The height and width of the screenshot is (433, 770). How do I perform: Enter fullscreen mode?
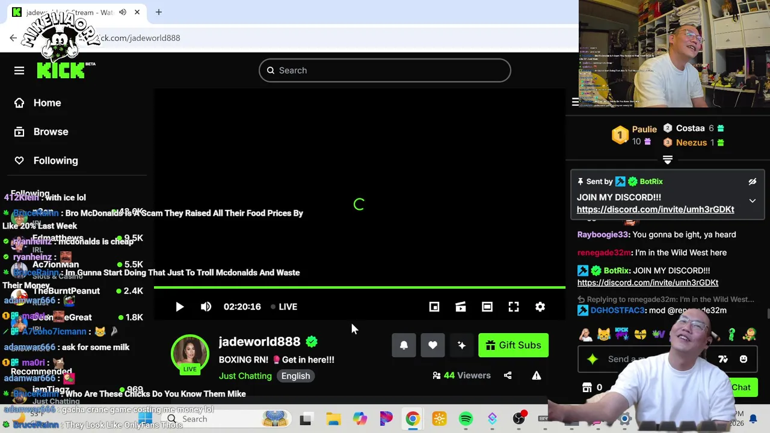coord(514,307)
